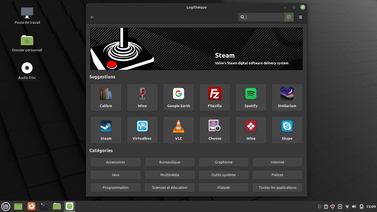Open the removable drives eject icon
This screenshot has width=377, height=212.
point(340,206)
